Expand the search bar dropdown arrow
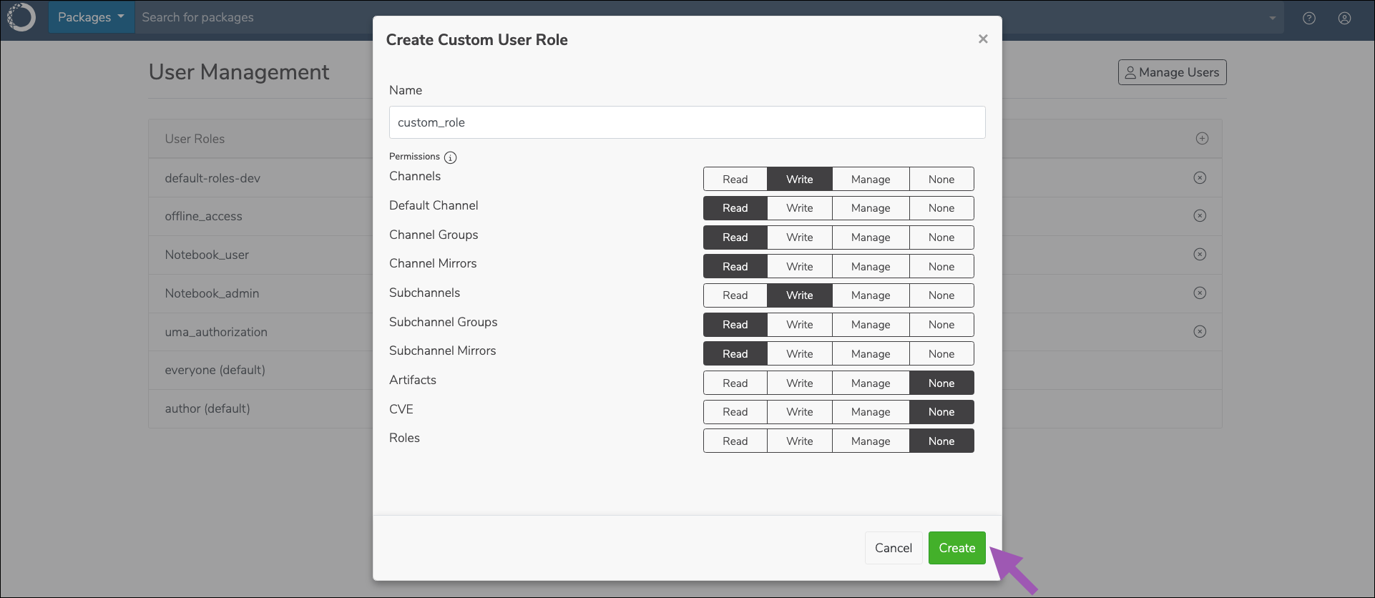Screen dimensions: 1375x598 point(1272,18)
